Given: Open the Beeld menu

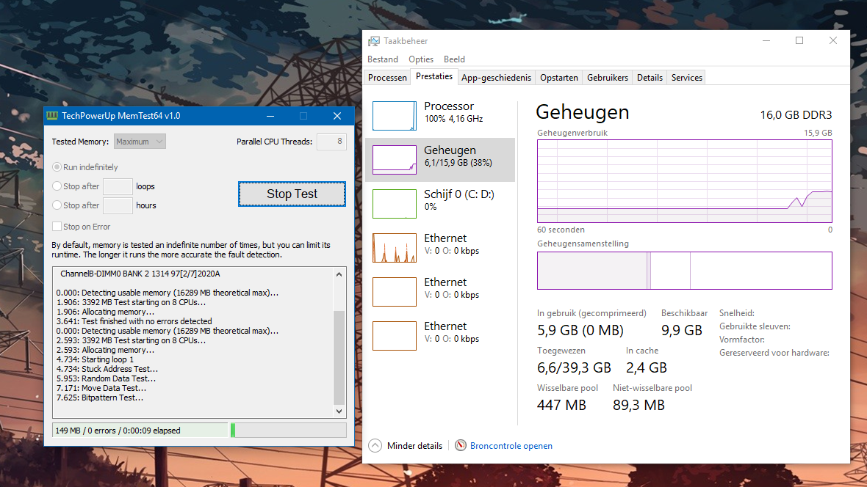Looking at the screenshot, I should (x=454, y=59).
